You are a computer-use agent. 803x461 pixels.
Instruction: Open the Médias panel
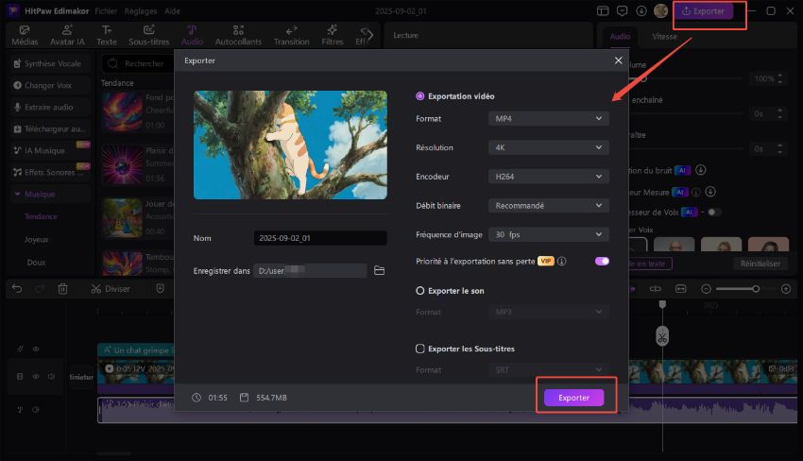25,35
